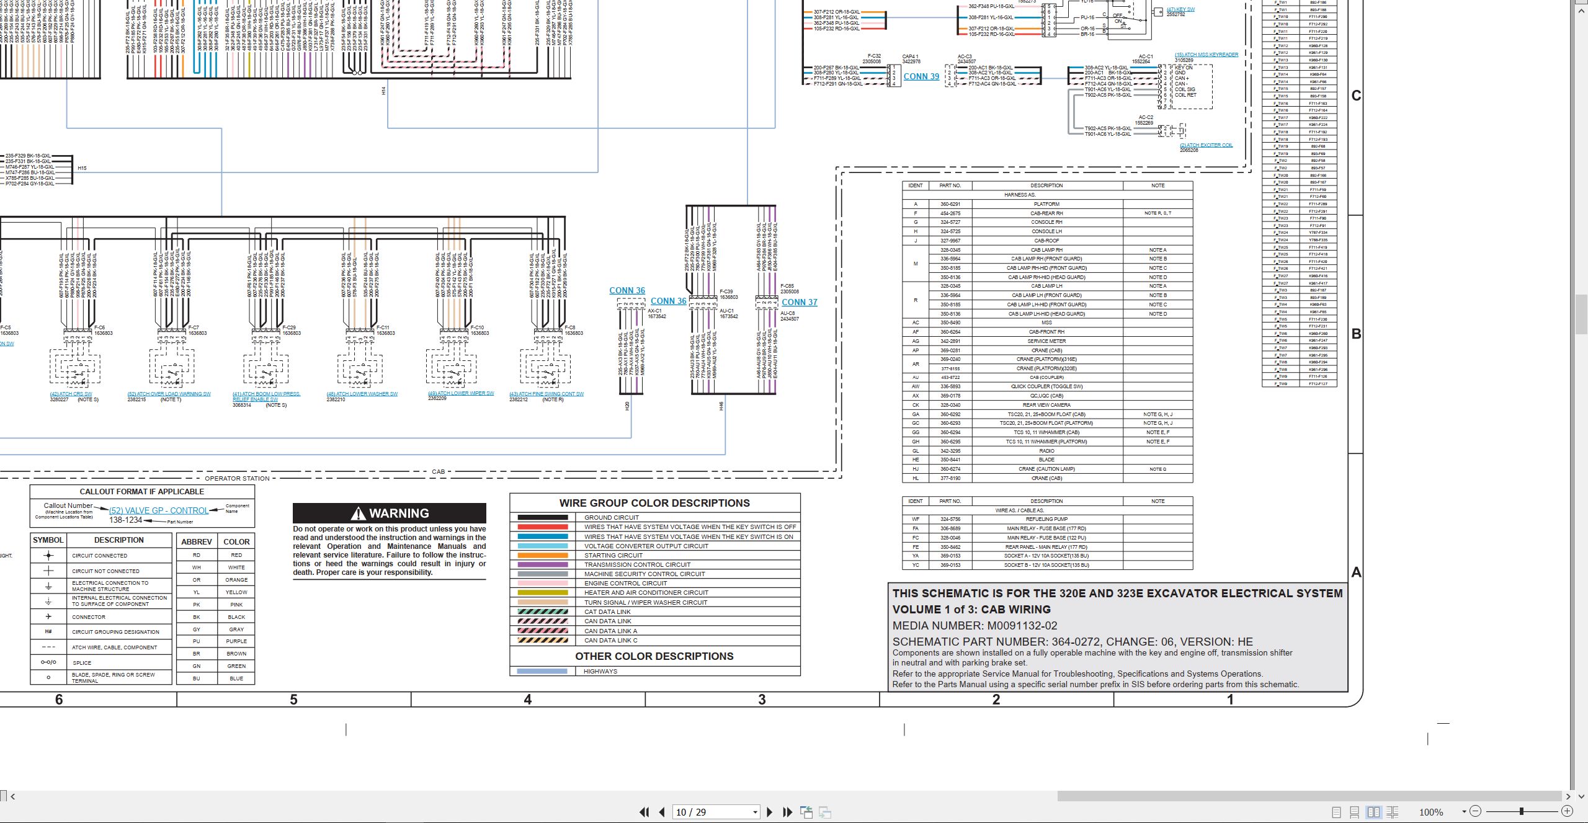Screen dimensions: 1588x823
Task: Click 'REAR VIEW CAMERA' description cell
Action: (x=1046, y=405)
